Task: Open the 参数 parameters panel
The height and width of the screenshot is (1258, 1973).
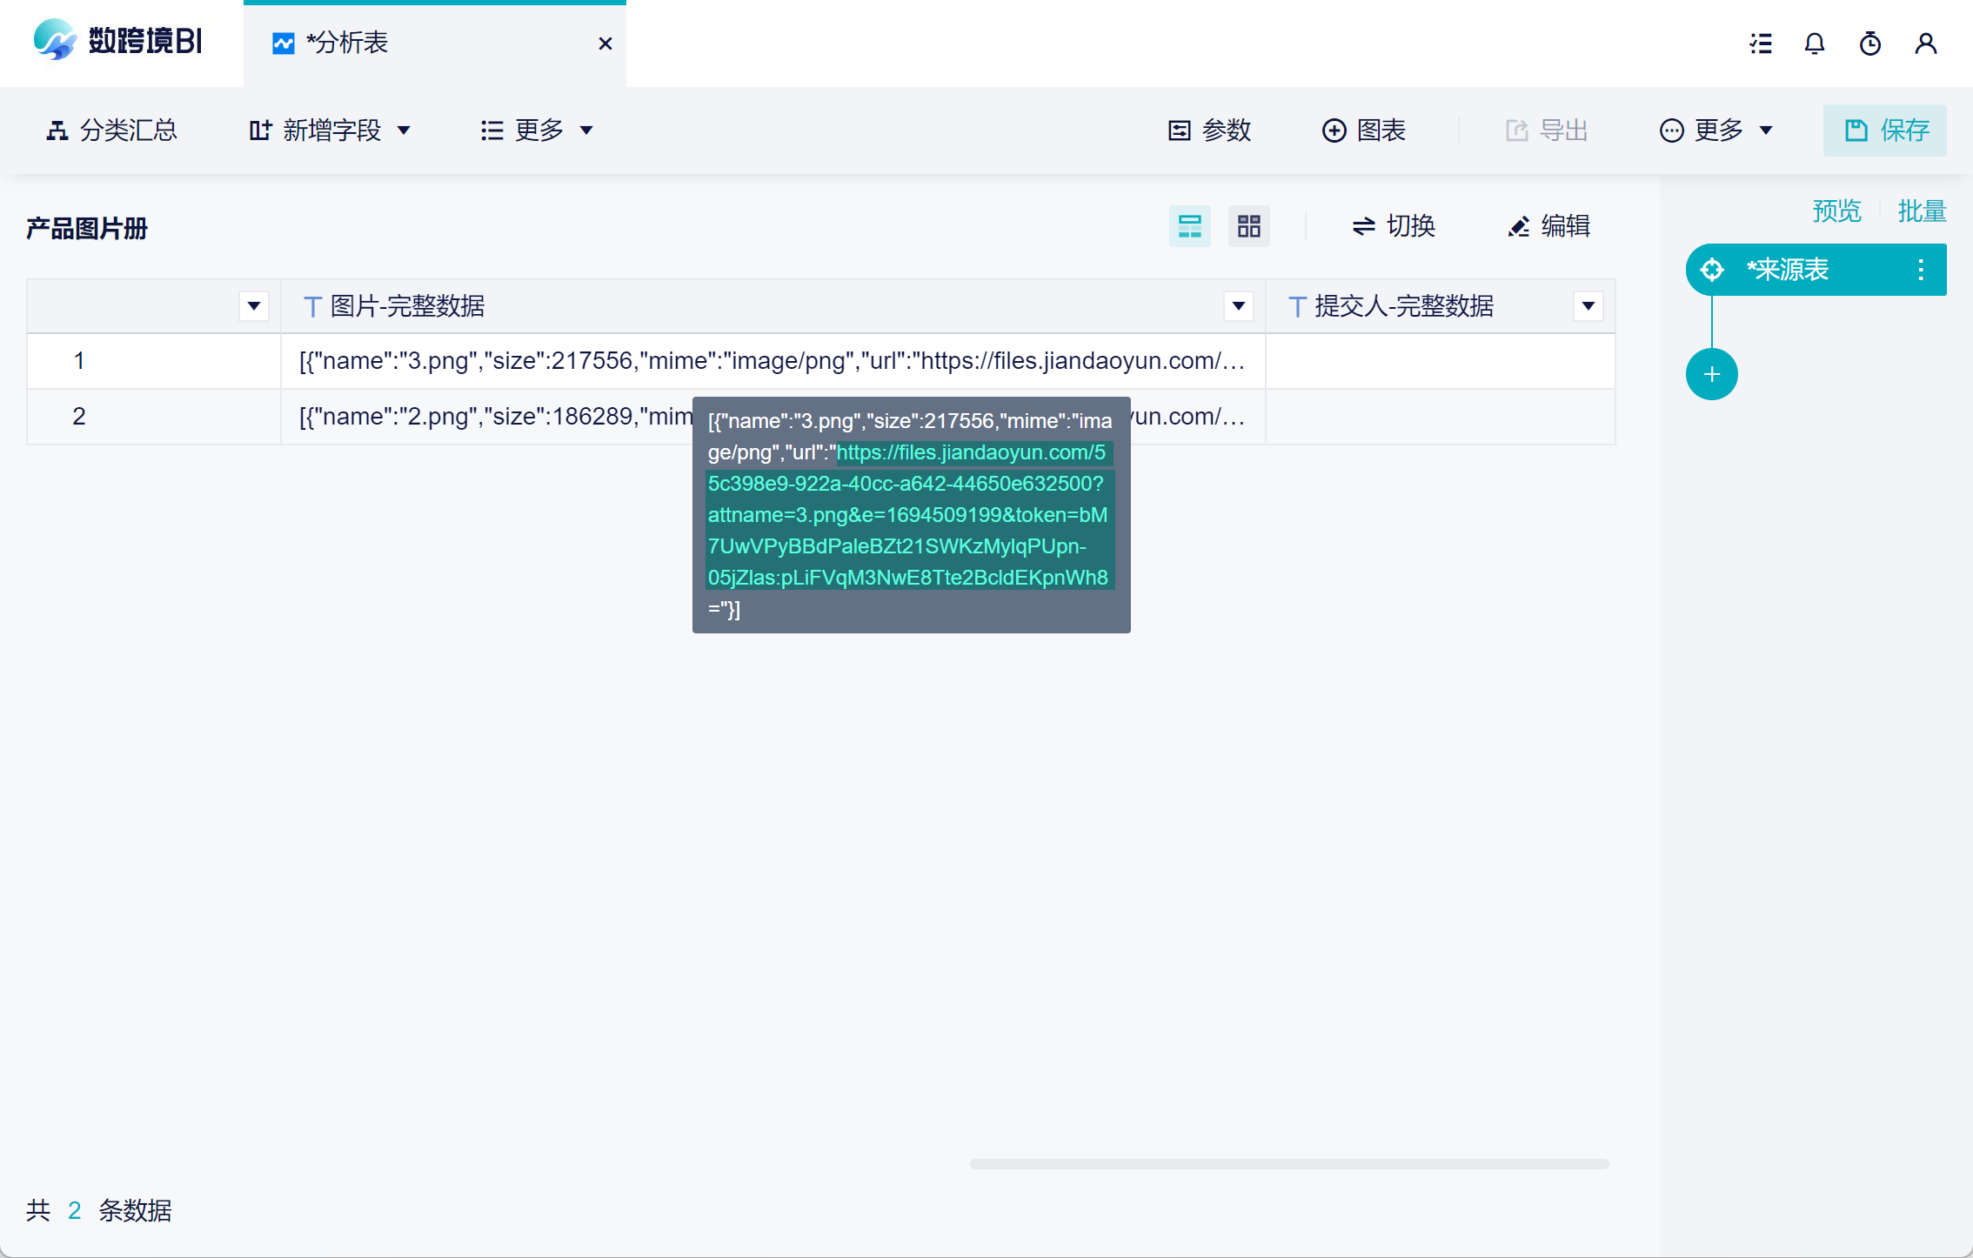Action: point(1209,130)
